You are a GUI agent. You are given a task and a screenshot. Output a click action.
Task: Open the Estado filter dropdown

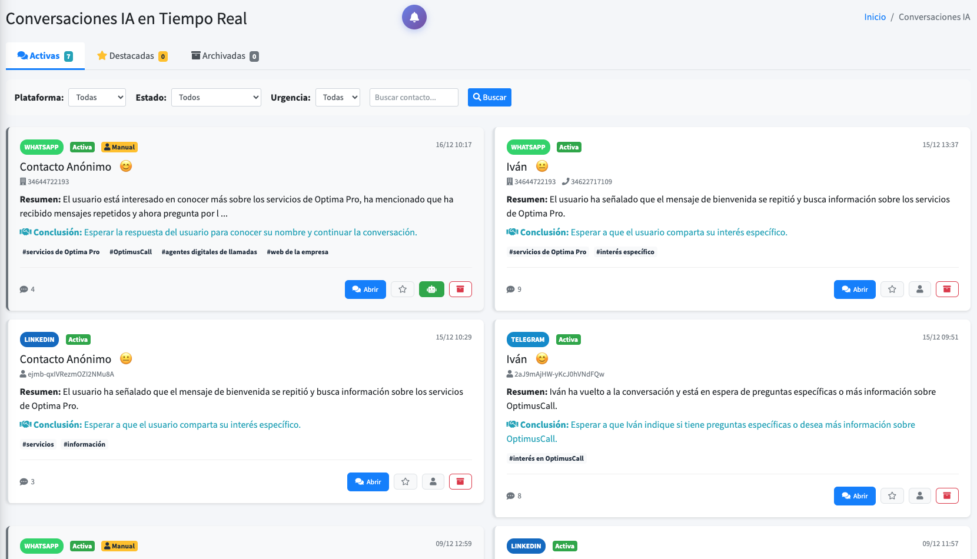click(215, 97)
